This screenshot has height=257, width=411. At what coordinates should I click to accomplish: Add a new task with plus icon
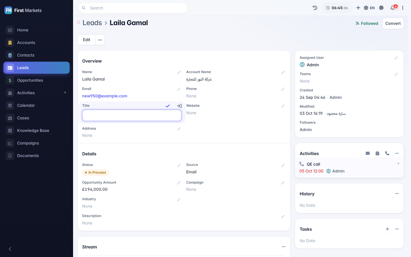(387, 229)
